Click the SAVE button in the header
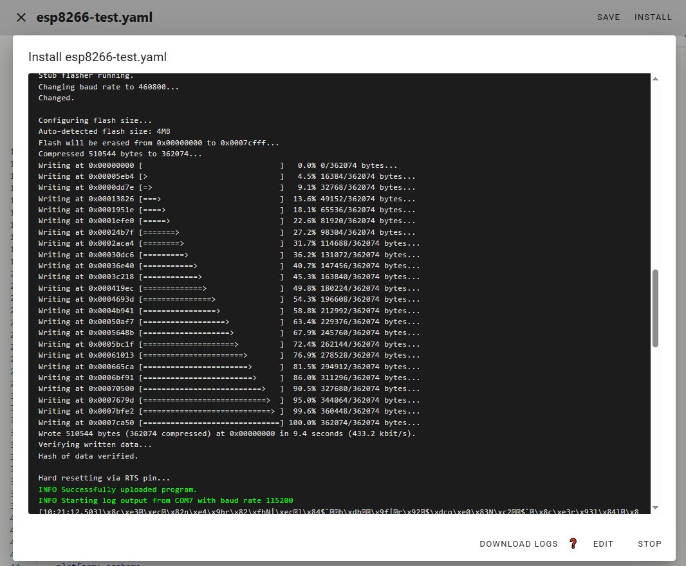This screenshot has width=686, height=566. point(608,17)
